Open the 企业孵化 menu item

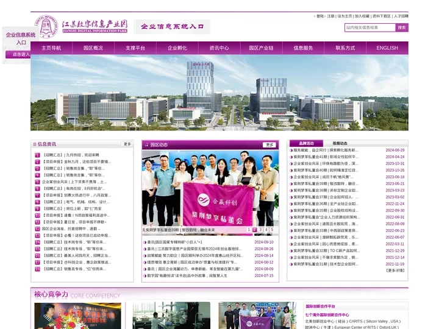[177, 48]
